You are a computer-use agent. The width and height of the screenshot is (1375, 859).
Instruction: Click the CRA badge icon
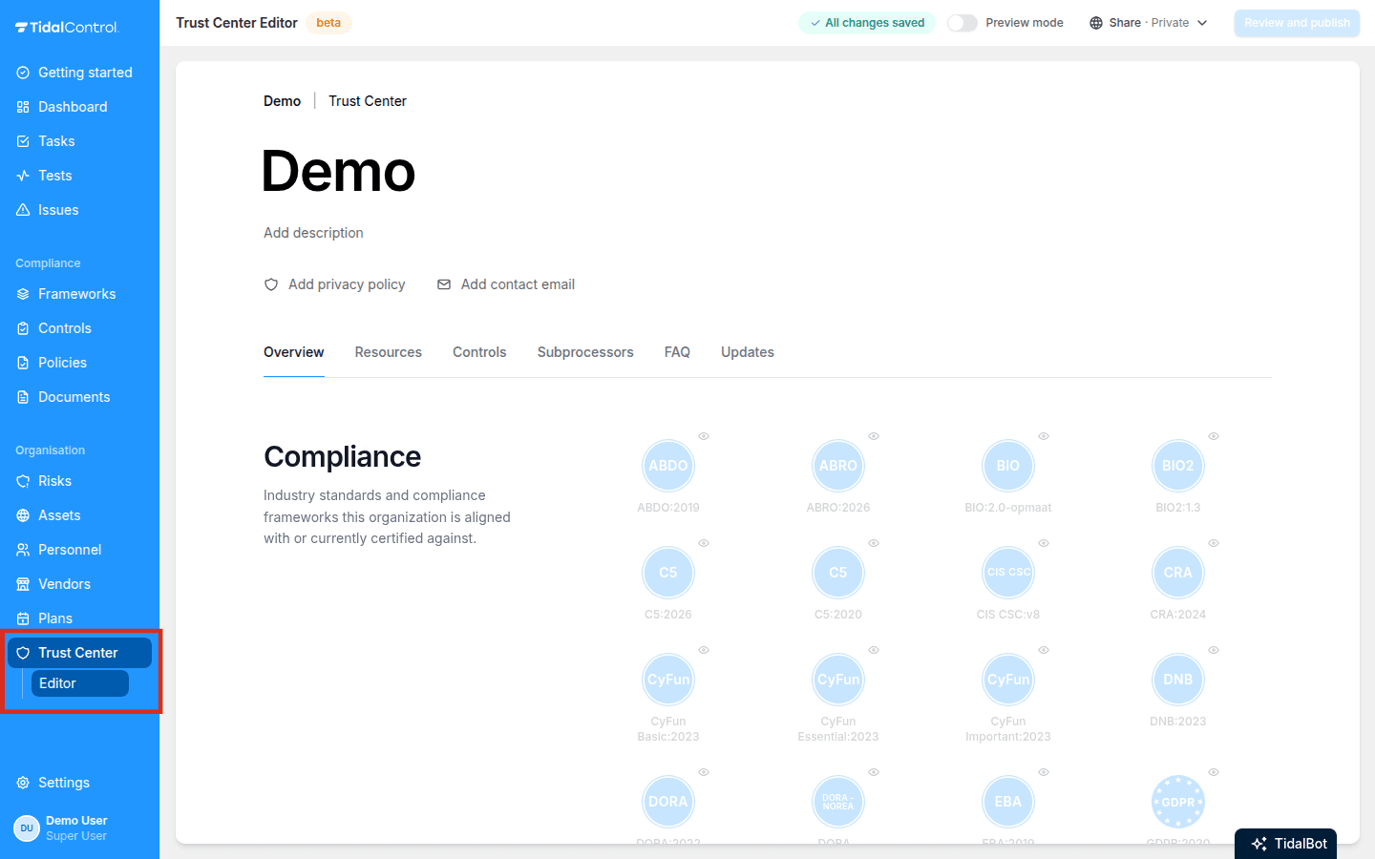(1178, 573)
